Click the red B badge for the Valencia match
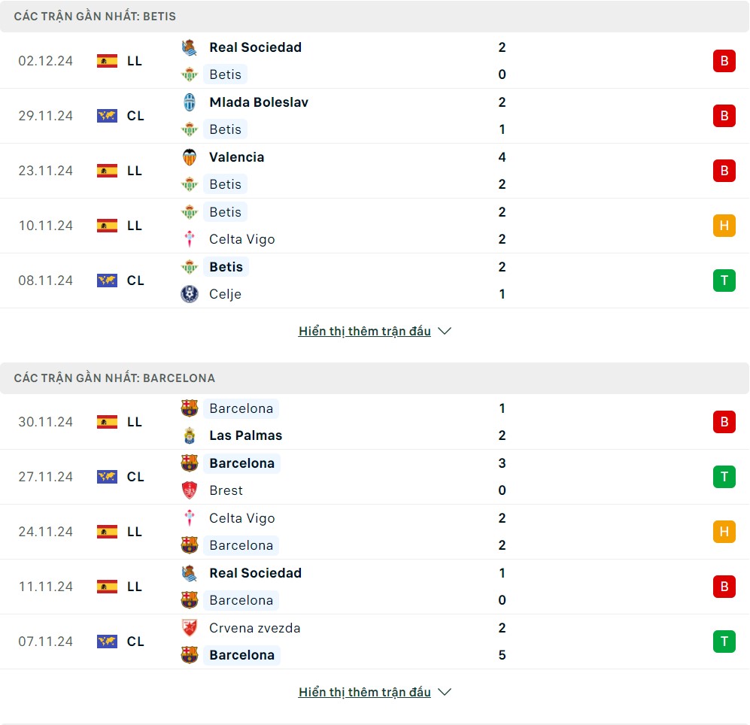 724,171
